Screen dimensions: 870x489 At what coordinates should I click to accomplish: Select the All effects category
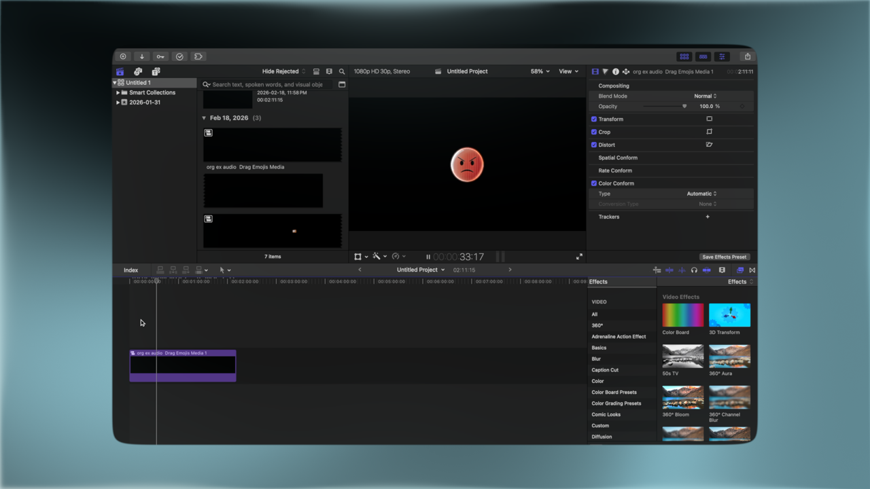595,314
